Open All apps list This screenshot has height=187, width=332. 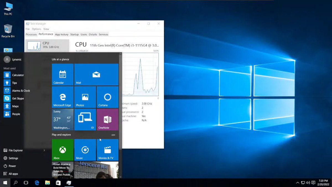coord(13,174)
